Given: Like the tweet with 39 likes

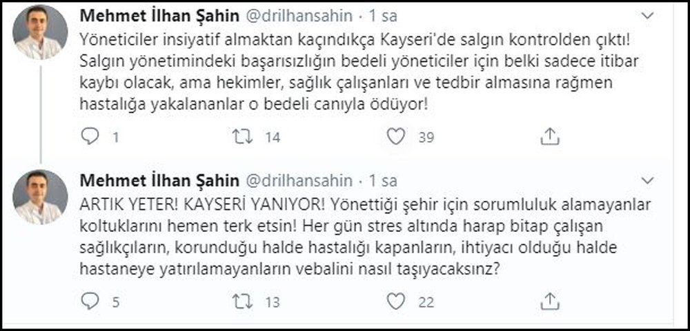Looking at the screenshot, I should (395, 137).
